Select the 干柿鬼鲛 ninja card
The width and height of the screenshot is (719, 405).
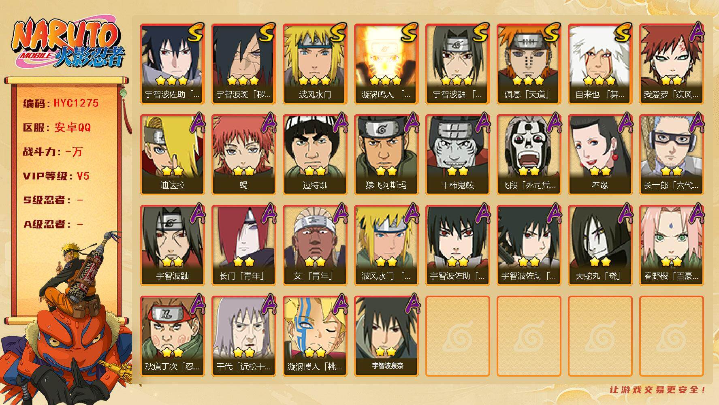[457, 154]
